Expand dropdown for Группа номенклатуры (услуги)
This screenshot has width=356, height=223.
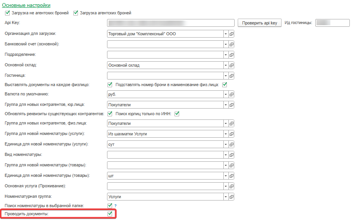(226, 134)
